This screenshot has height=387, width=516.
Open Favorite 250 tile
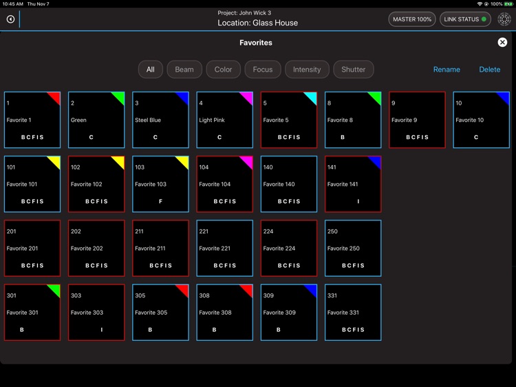click(353, 249)
